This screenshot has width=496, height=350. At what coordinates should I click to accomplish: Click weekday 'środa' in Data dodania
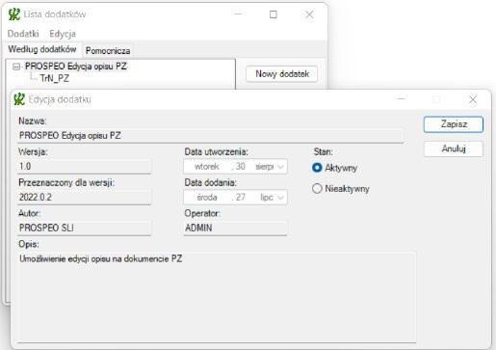coord(207,197)
